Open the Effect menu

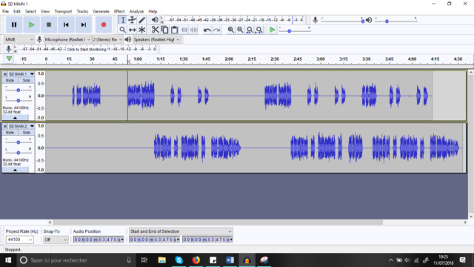click(x=119, y=11)
